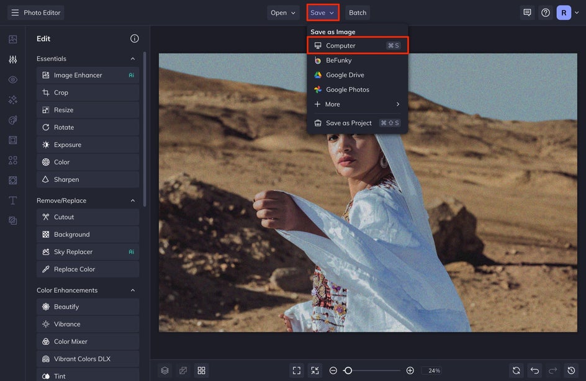
Task: Open the Open dropdown menu
Action: click(x=283, y=12)
